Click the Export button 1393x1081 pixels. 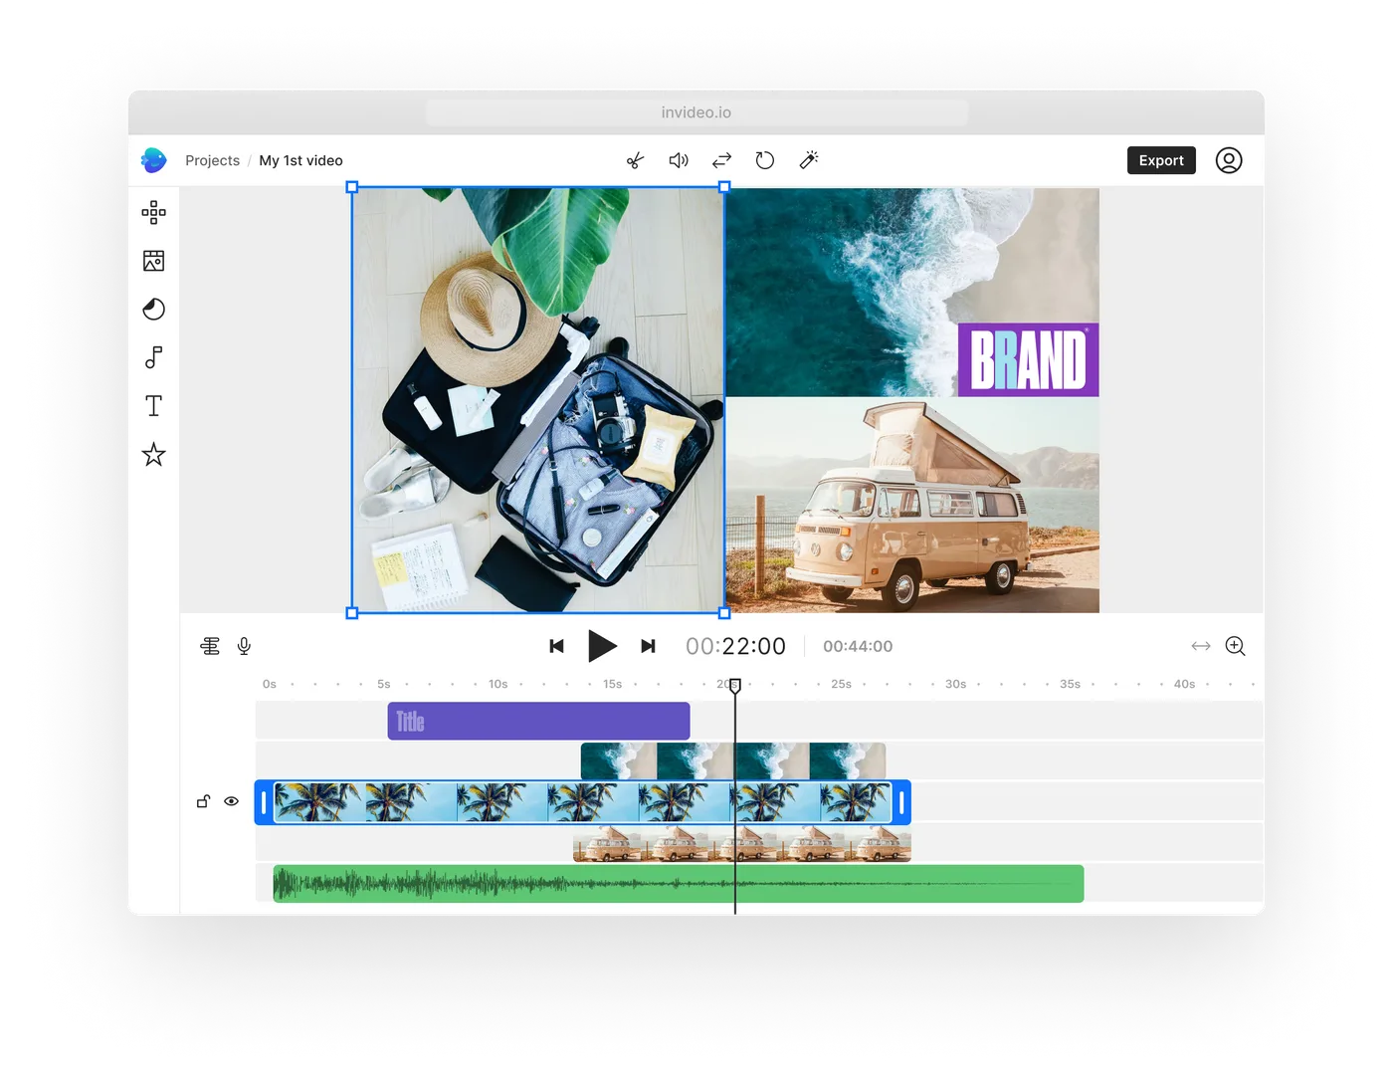pyautogui.click(x=1160, y=160)
